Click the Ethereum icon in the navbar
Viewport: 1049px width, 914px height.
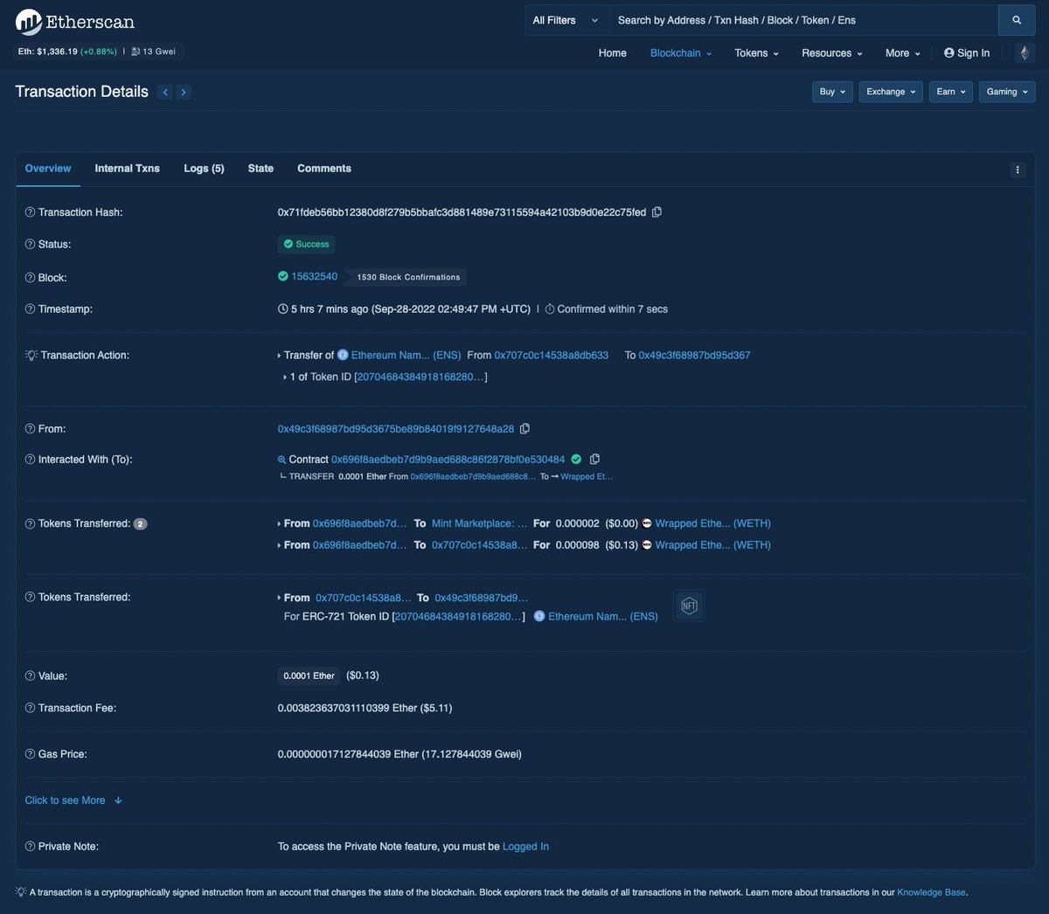[x=1024, y=52]
